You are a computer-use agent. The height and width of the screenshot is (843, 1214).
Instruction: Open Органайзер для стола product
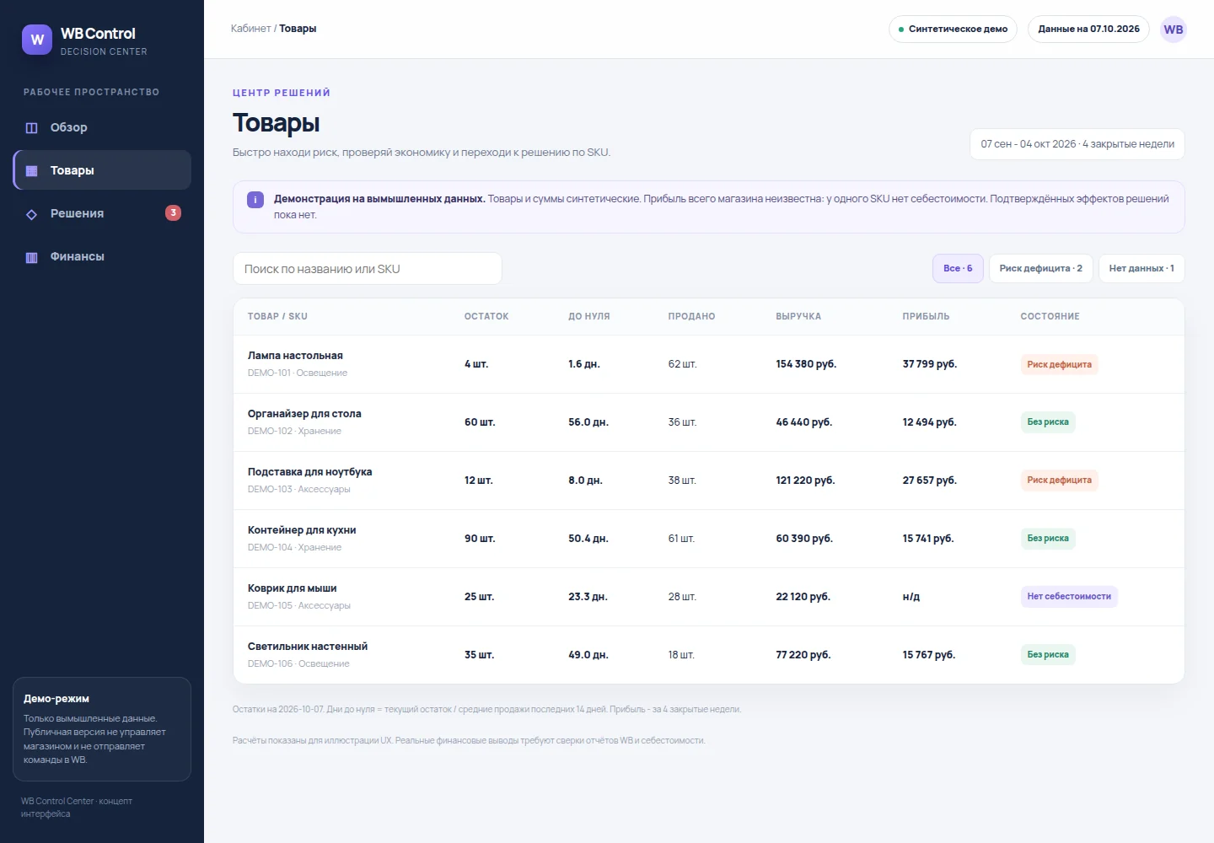(x=709, y=422)
